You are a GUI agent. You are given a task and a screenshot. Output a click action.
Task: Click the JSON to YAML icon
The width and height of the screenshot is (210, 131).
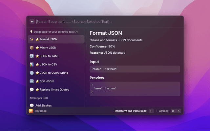(31, 56)
